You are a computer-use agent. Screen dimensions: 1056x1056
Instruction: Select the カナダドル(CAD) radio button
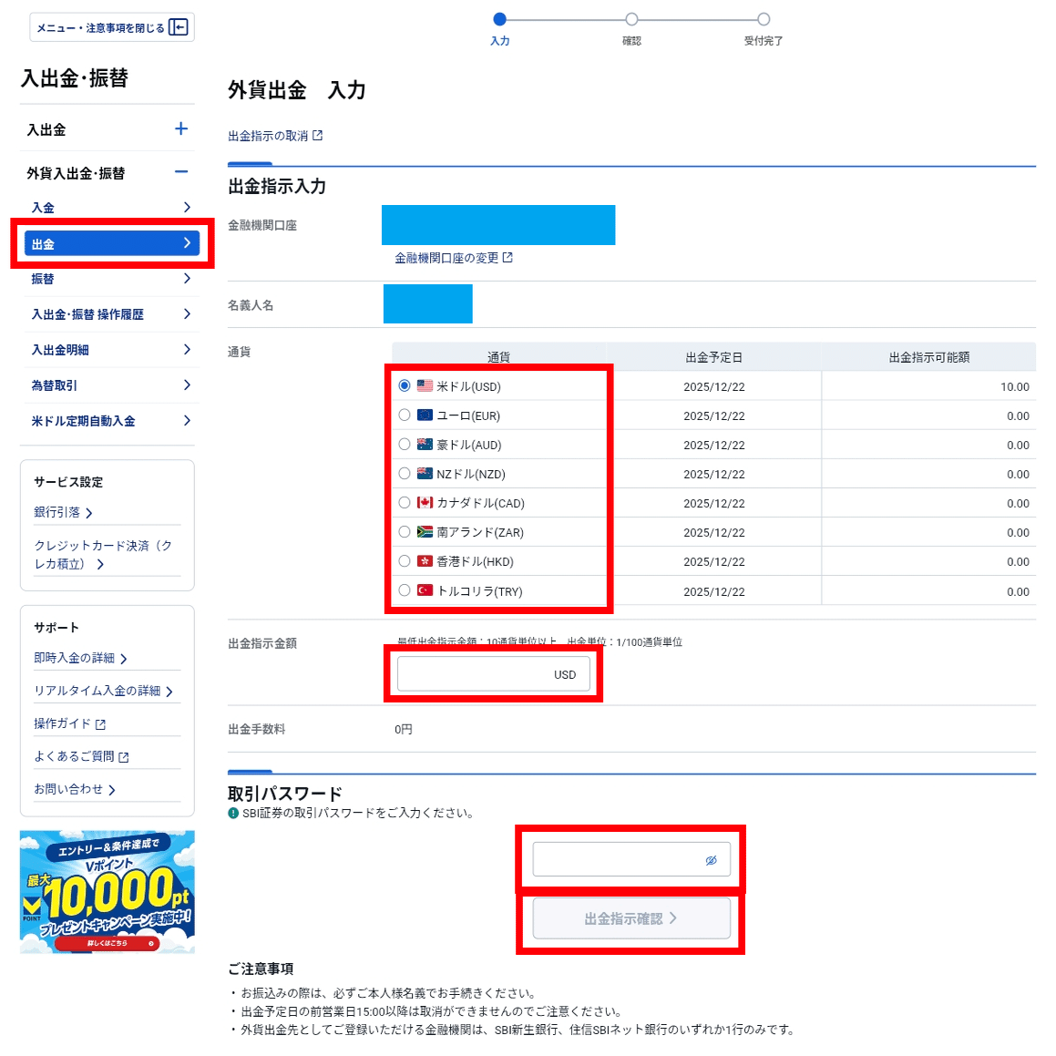404,503
